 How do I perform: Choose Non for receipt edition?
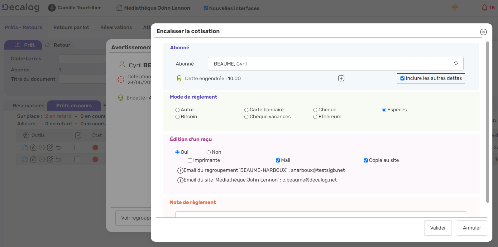point(209,152)
